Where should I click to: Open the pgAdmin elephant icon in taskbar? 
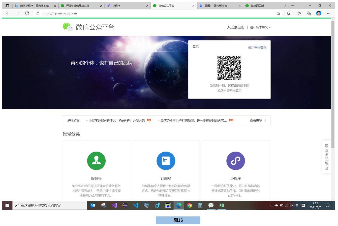(x=146, y=205)
